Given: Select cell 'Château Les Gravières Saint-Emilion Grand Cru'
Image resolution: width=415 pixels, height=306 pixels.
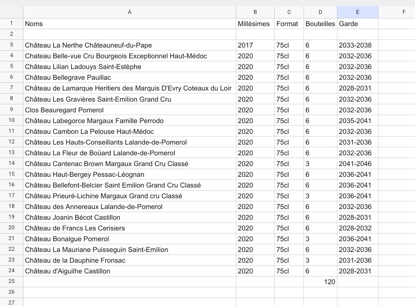Looking at the screenshot, I should coord(129,99).
